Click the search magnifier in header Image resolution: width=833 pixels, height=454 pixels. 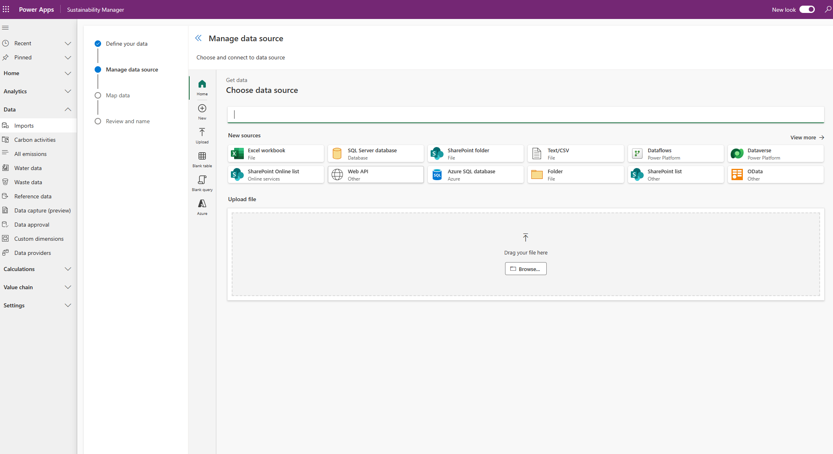click(x=828, y=9)
